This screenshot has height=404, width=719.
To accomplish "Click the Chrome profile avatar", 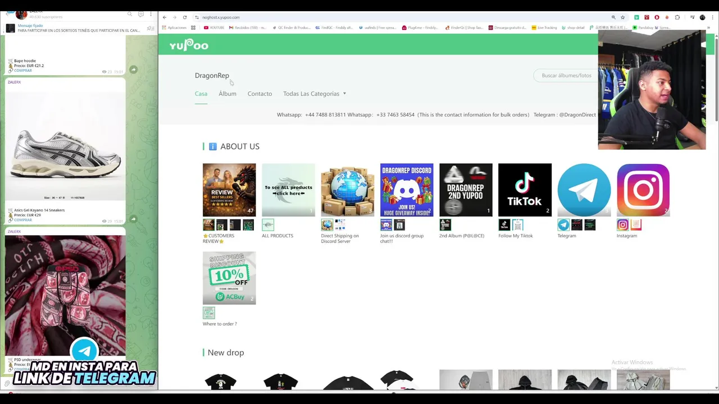I will 702,17.
